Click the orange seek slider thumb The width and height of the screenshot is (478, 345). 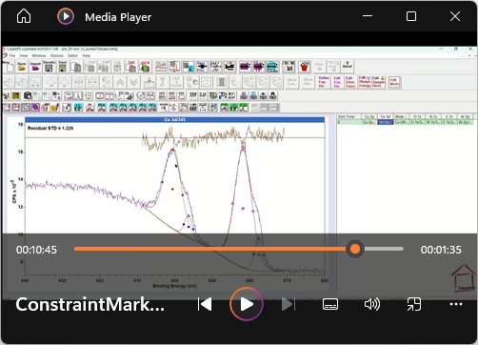[355, 249]
